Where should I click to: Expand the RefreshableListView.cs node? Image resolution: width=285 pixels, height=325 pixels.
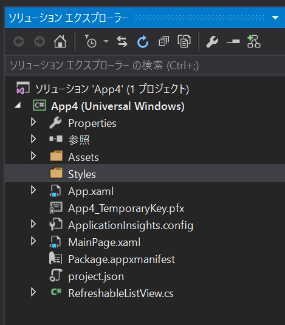tap(33, 292)
